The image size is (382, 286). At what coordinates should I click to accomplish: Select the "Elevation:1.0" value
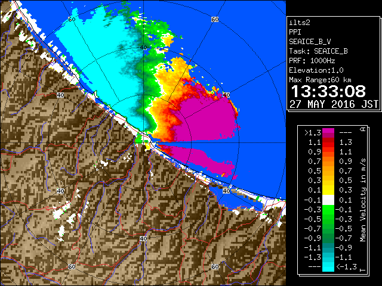point(316,70)
